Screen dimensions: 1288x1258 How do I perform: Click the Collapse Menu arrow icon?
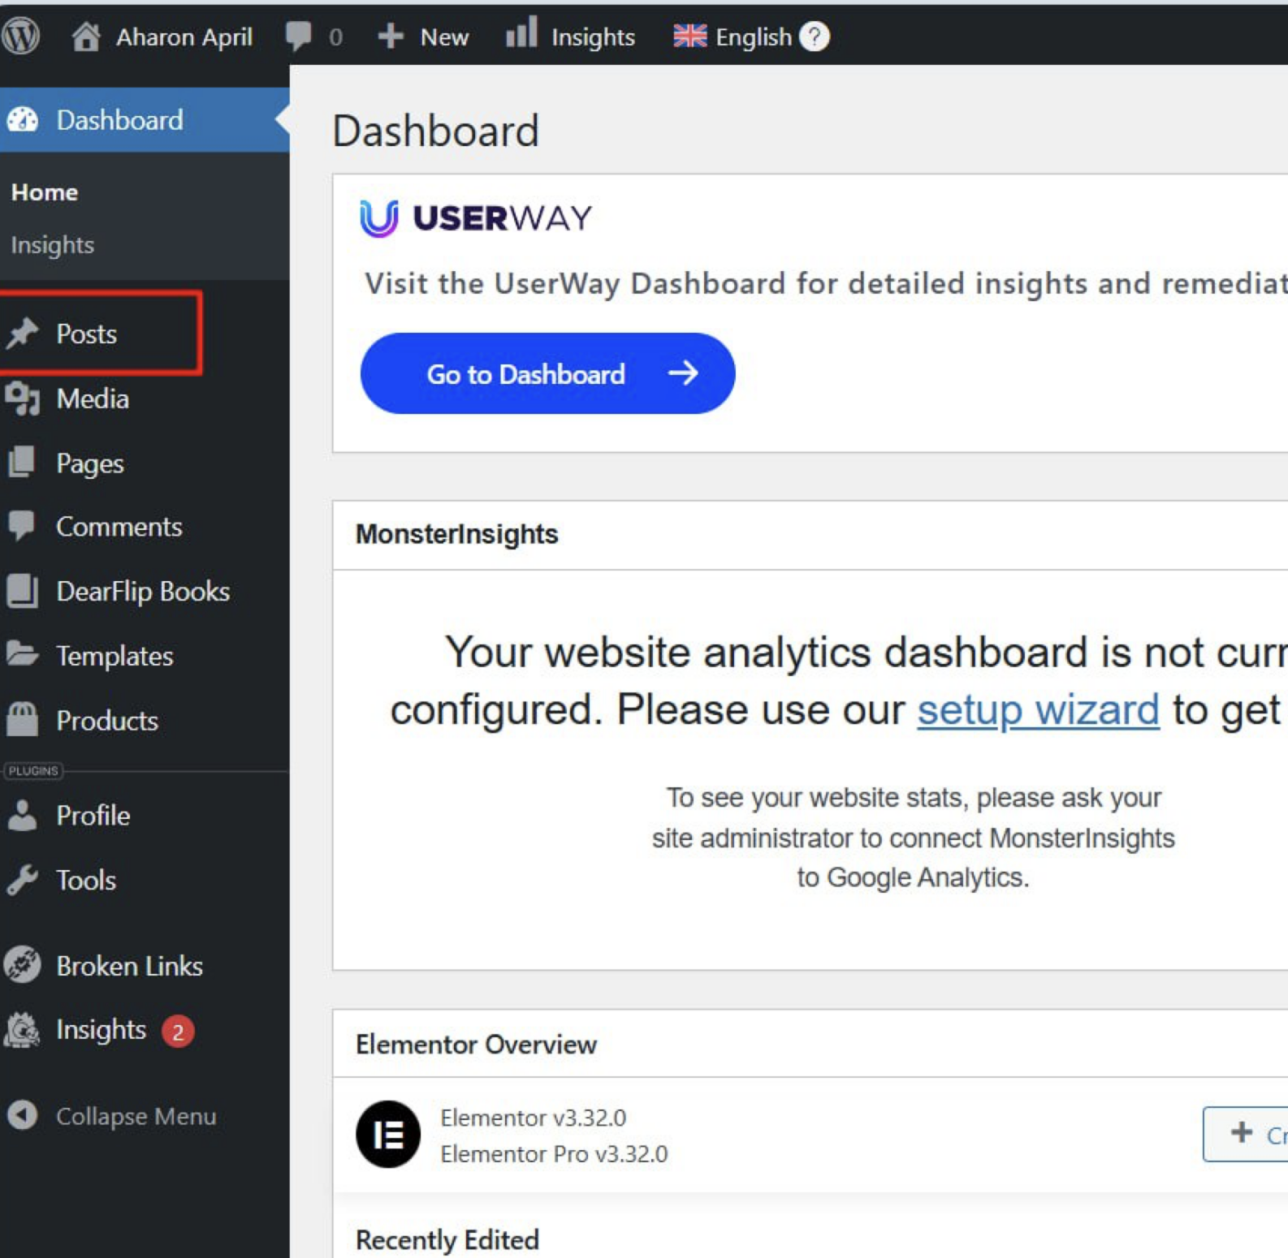pos(23,1115)
